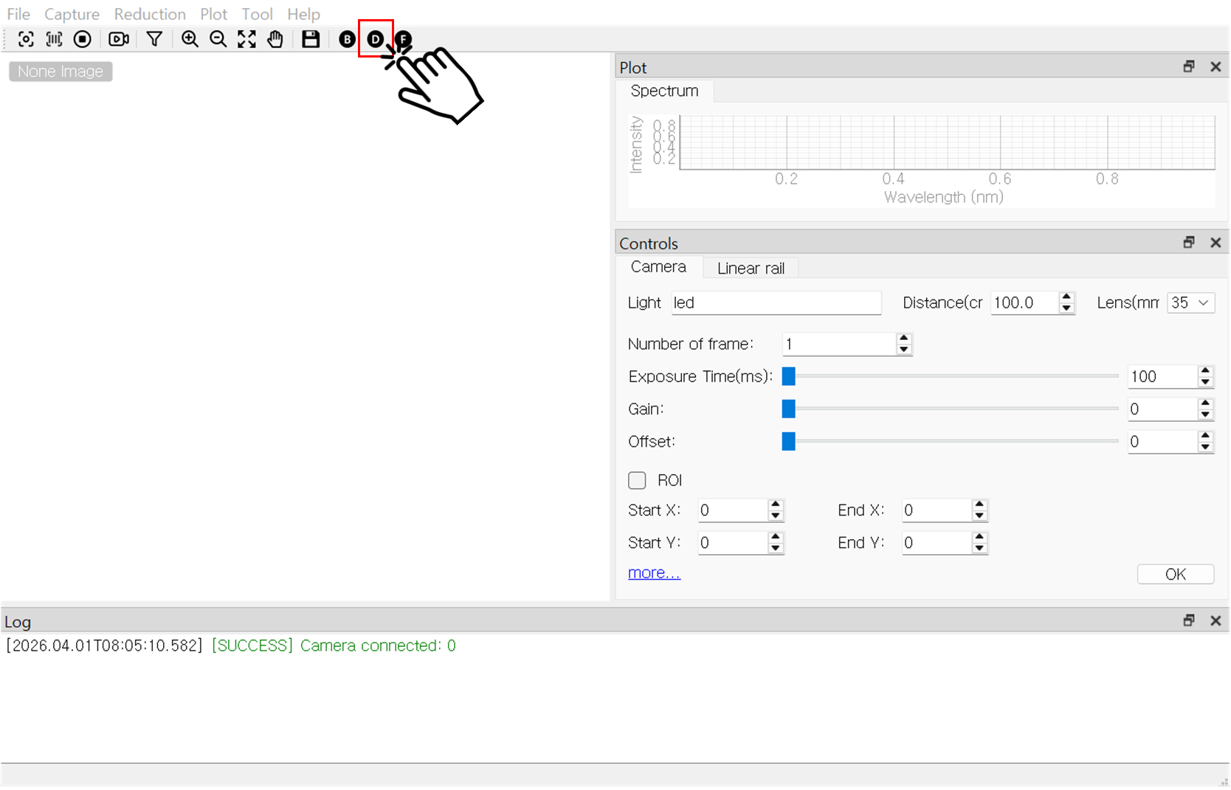
Task: Open the more... link
Action: click(x=654, y=573)
